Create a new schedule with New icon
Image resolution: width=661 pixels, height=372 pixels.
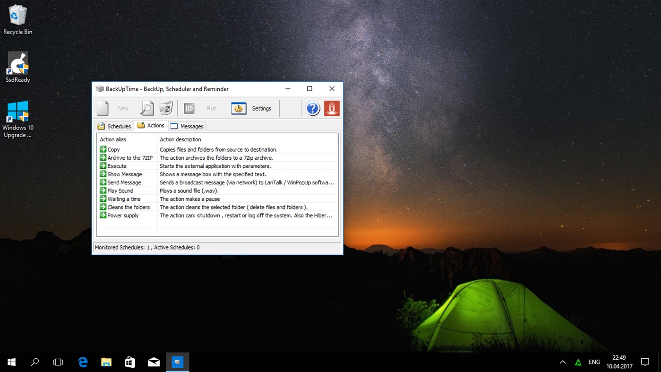point(103,108)
